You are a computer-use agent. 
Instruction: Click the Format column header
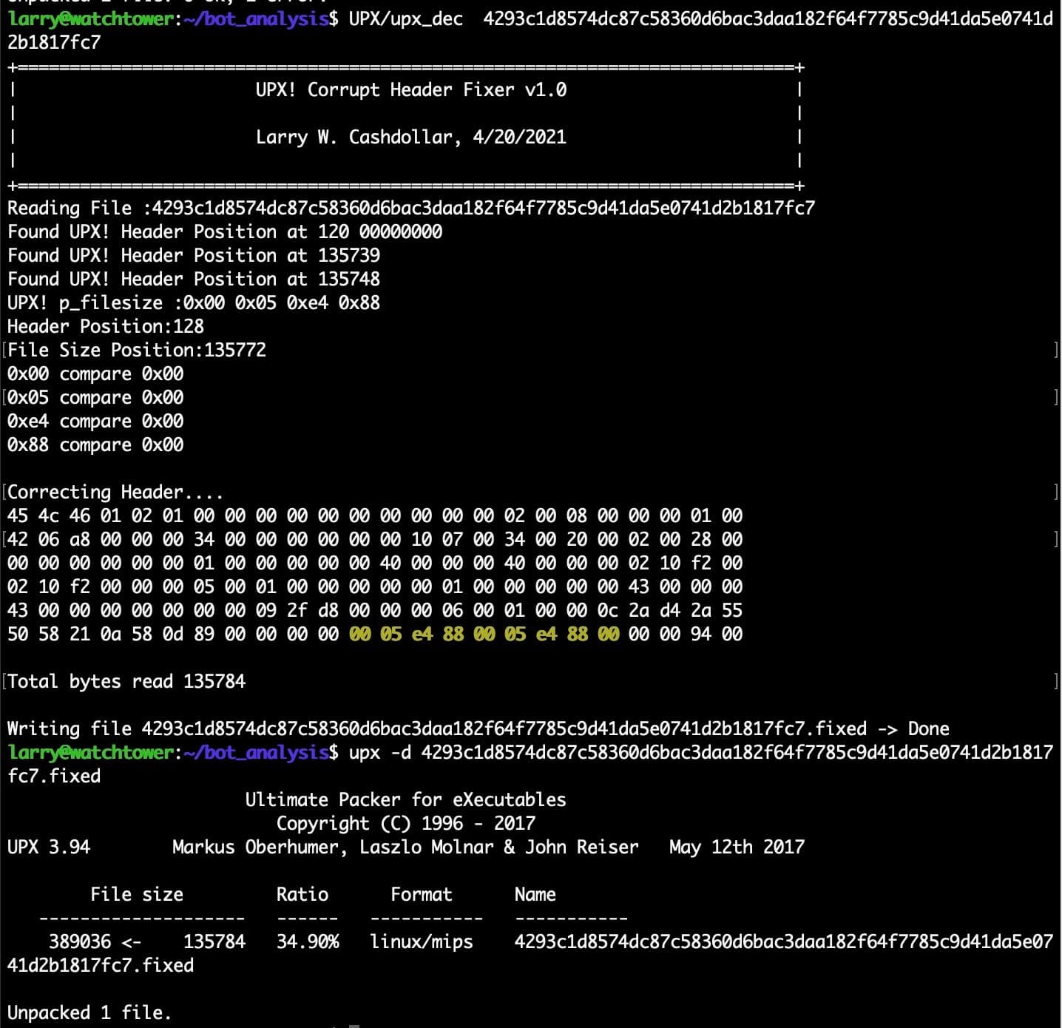(x=421, y=895)
